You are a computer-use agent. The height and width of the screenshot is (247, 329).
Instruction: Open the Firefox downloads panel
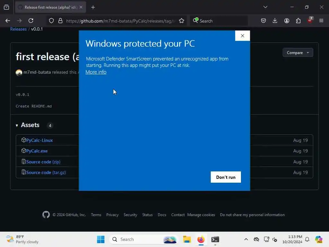coord(275,21)
